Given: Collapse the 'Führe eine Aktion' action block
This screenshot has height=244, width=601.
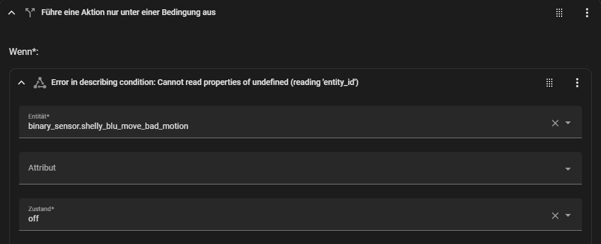Looking at the screenshot, I should [12, 13].
